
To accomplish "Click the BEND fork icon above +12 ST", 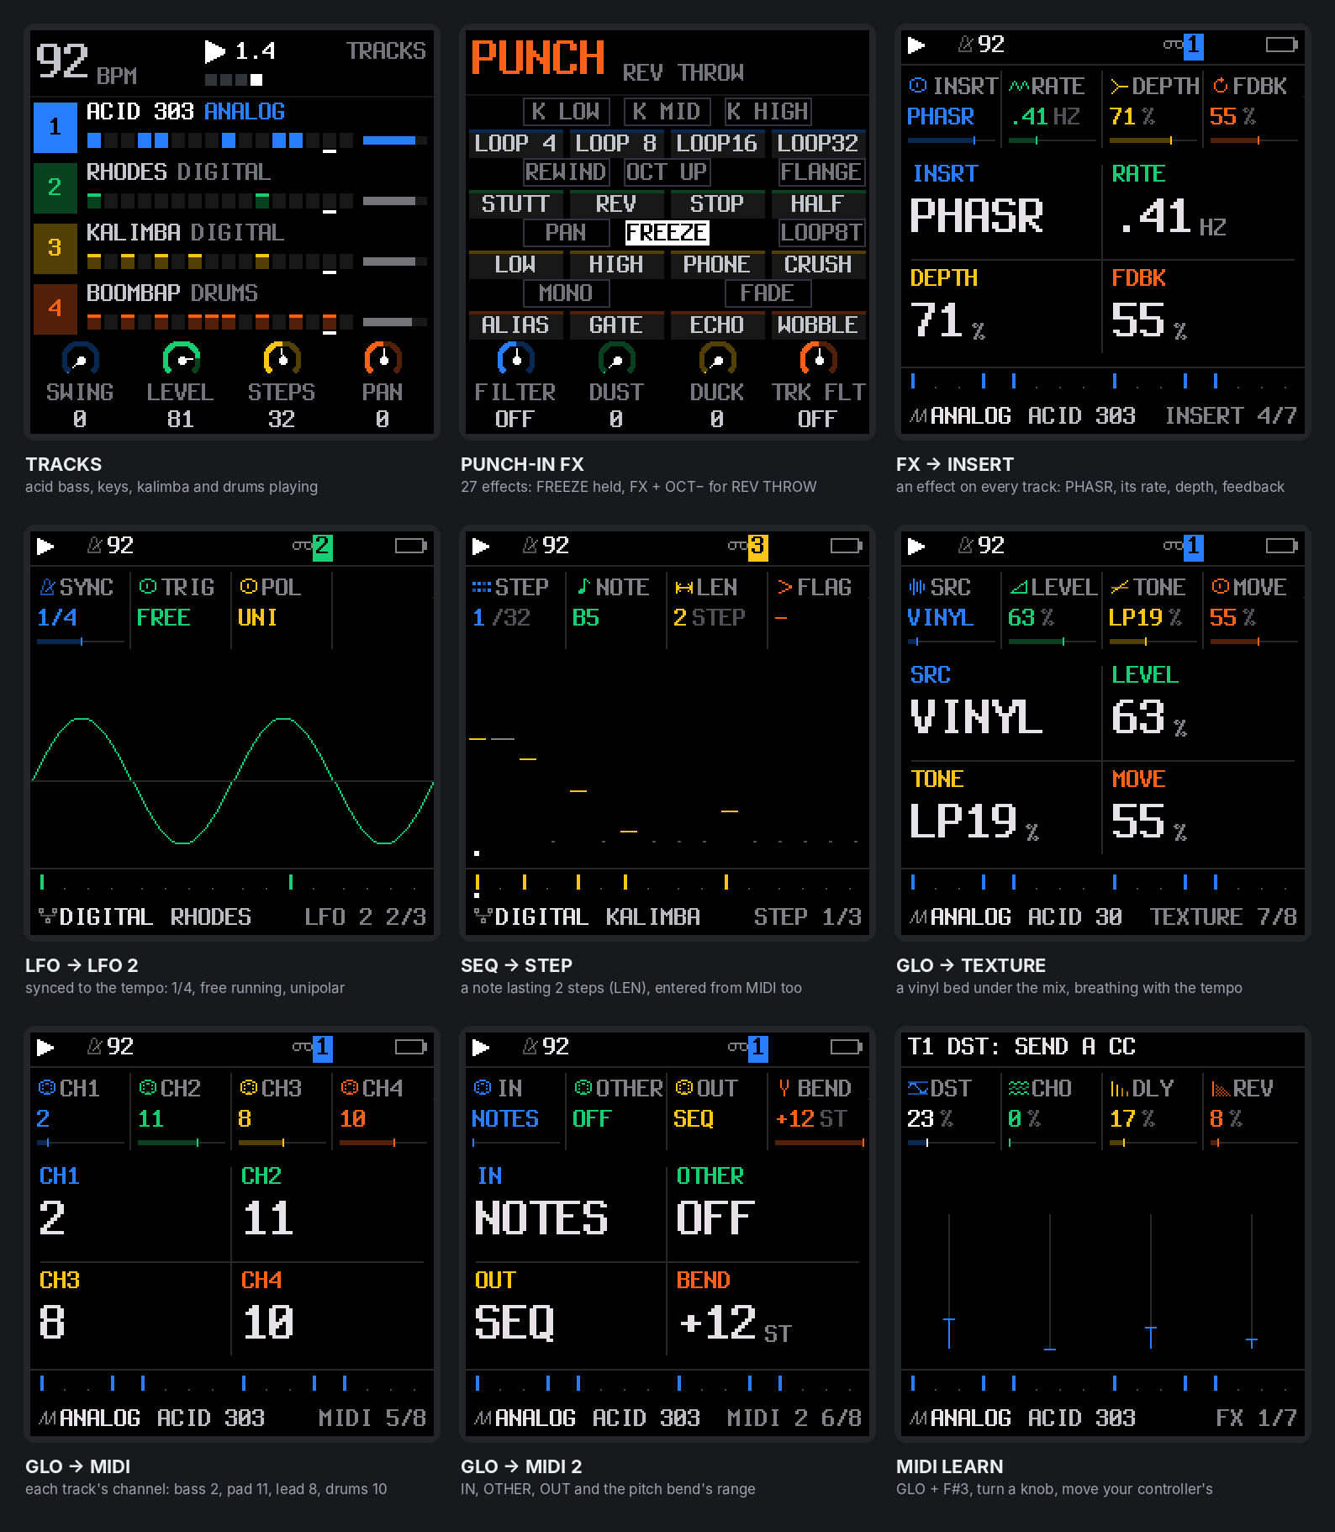I will pyautogui.click(x=784, y=1087).
